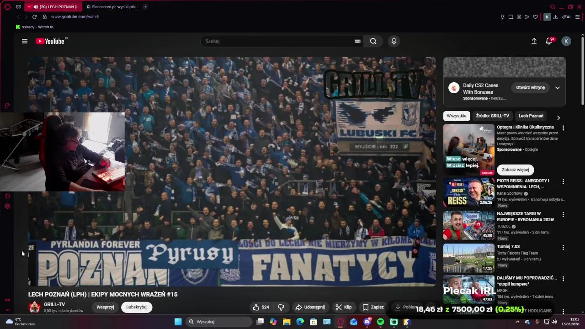
Task: Click the Wesprzyj button
Action: coord(105,307)
